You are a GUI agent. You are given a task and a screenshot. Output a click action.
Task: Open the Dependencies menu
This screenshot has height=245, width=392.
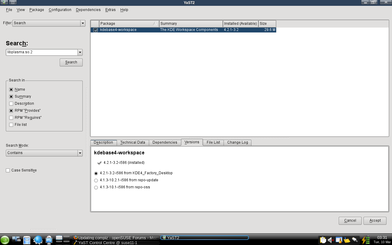[88, 10]
